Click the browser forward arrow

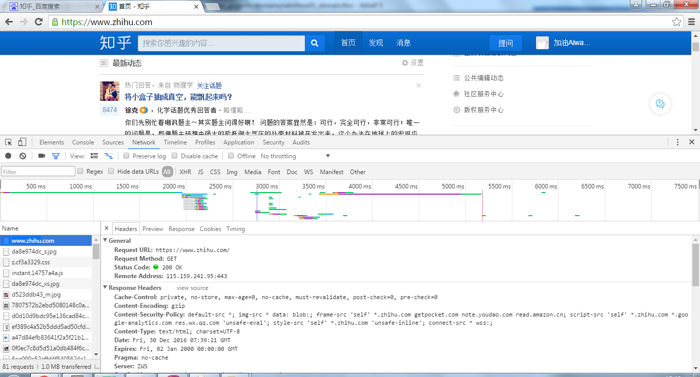pyautogui.click(x=24, y=22)
